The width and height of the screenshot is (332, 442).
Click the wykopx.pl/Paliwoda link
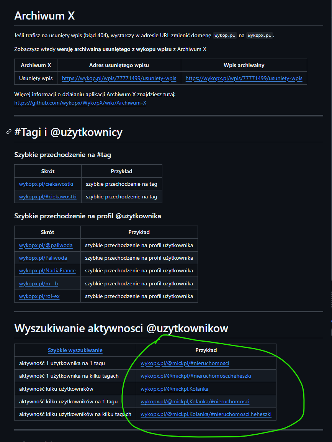click(x=43, y=258)
